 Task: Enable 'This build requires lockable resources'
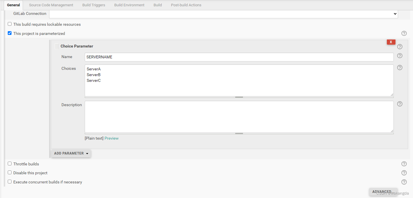coord(10,24)
